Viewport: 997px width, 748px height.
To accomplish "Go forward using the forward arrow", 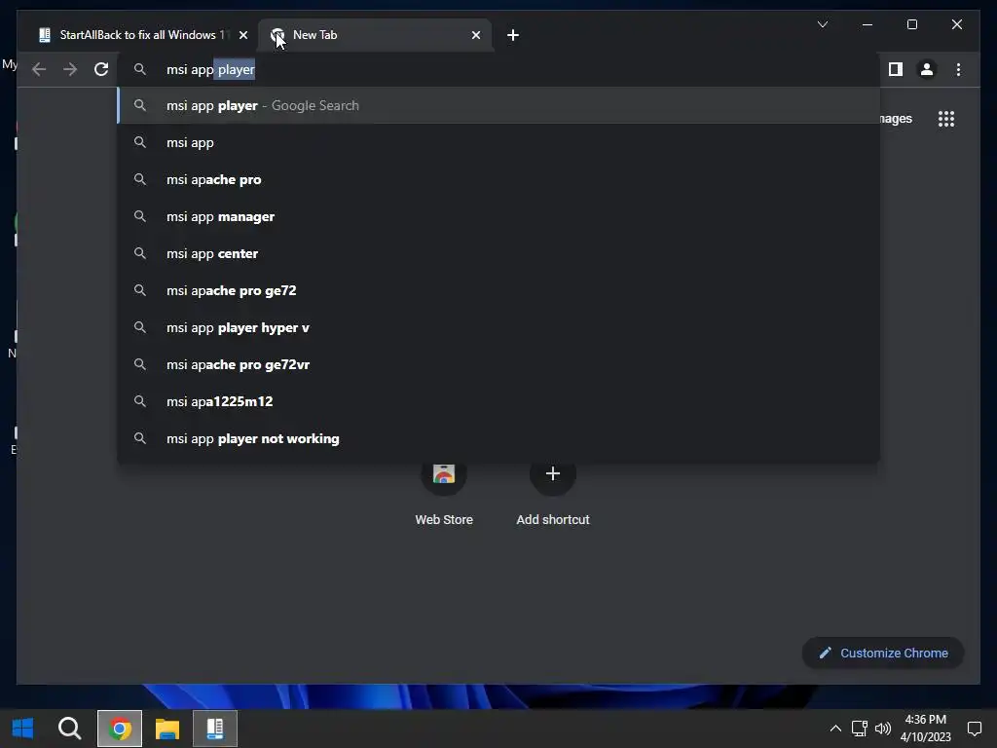I will [x=70, y=69].
